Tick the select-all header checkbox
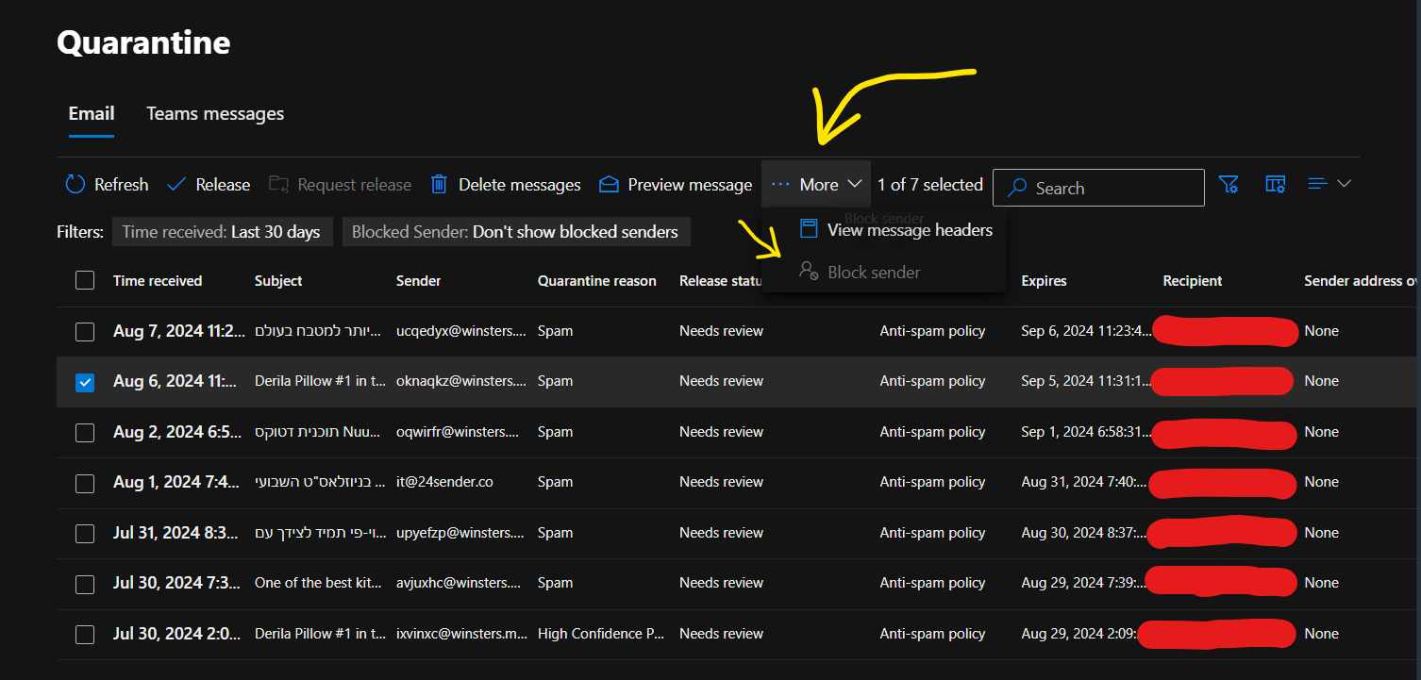 pyautogui.click(x=85, y=280)
